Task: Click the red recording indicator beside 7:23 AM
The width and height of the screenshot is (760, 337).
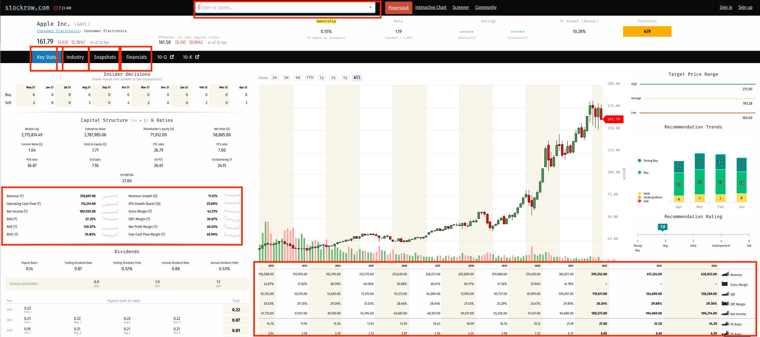Action: pos(56,7)
